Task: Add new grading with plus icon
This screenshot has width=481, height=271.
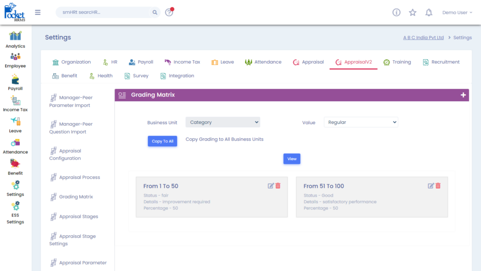Action: [463, 95]
